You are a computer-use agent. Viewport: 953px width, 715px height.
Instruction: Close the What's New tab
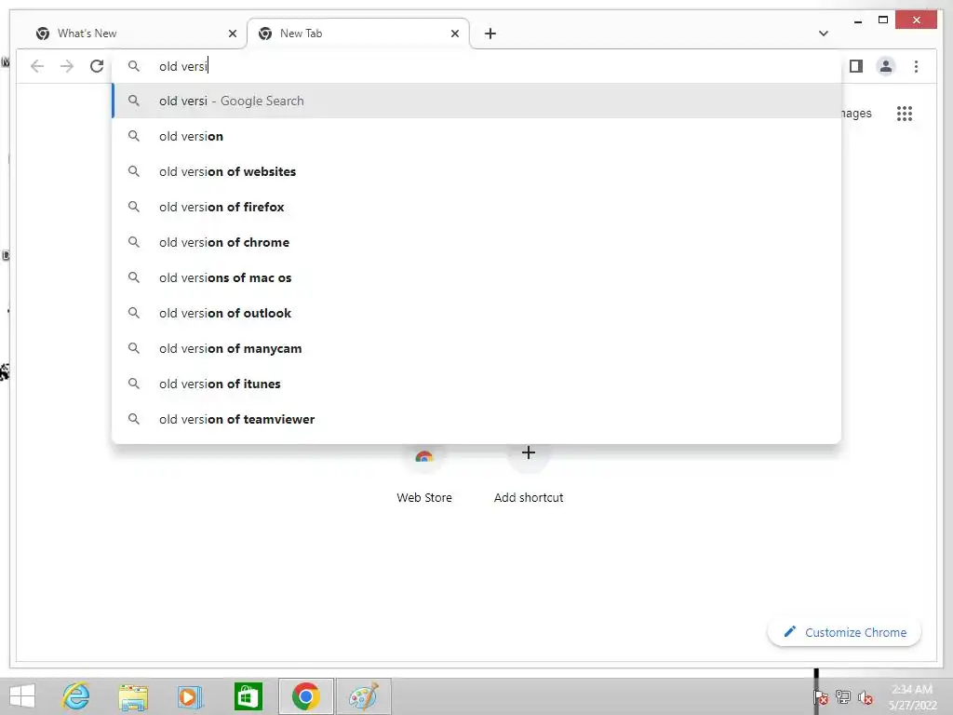click(x=232, y=34)
